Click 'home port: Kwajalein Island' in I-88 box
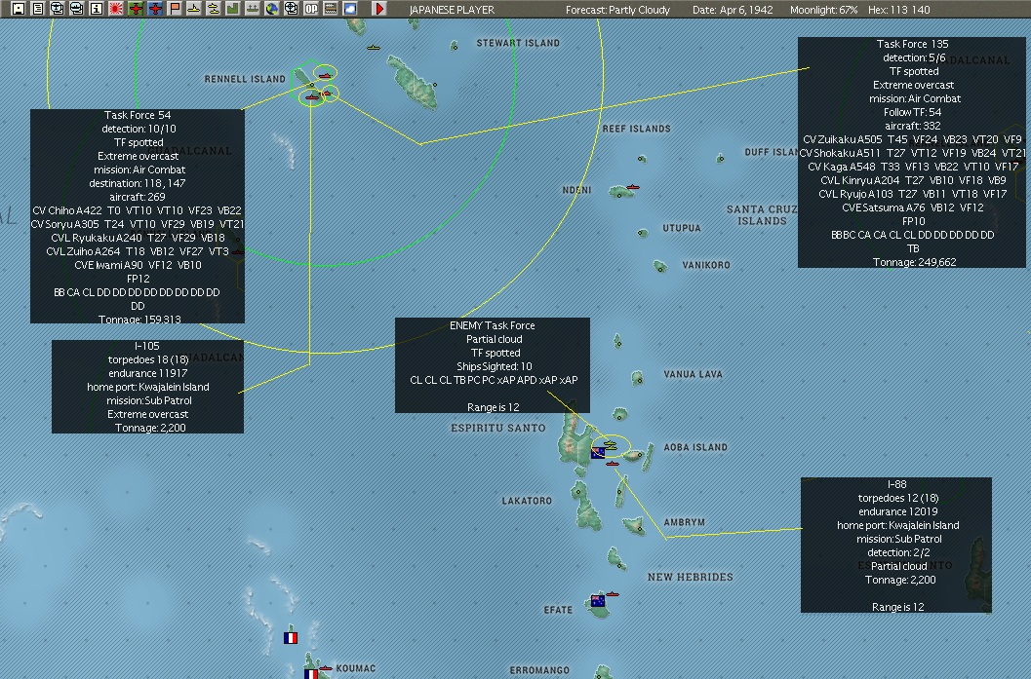The image size is (1031, 679). [897, 525]
